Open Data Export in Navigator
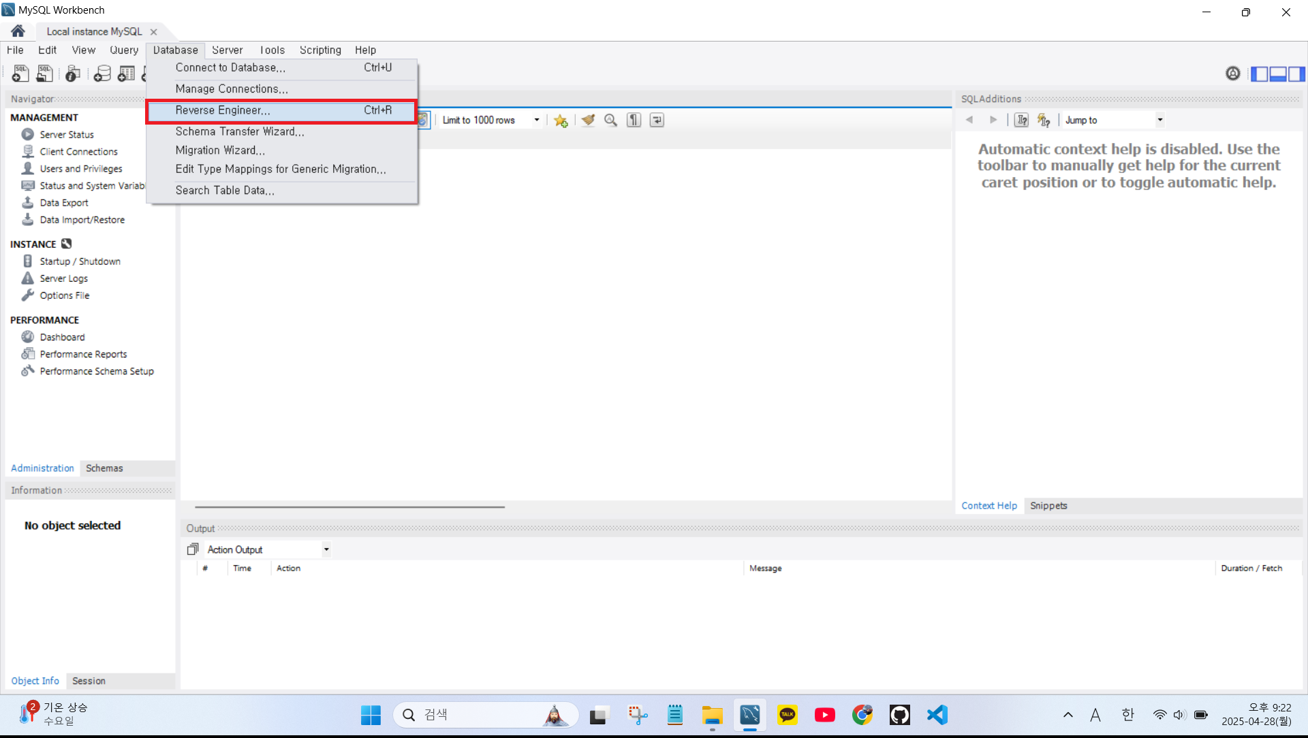 click(63, 203)
